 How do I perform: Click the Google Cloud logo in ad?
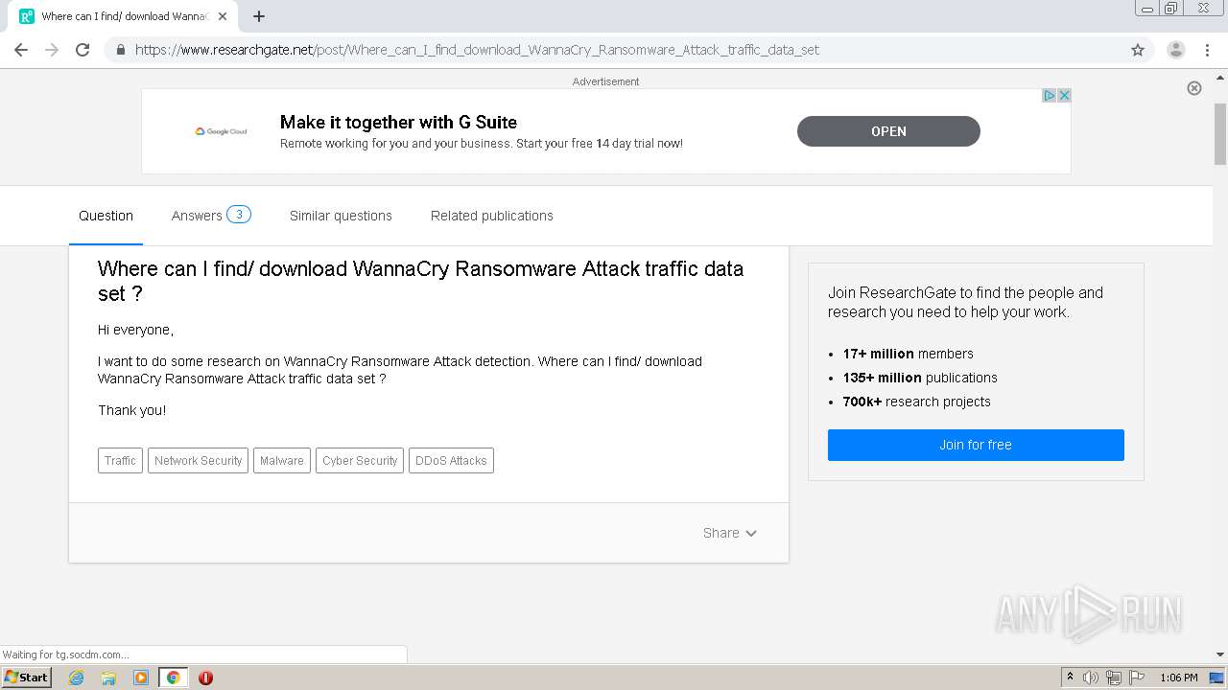[x=222, y=131]
